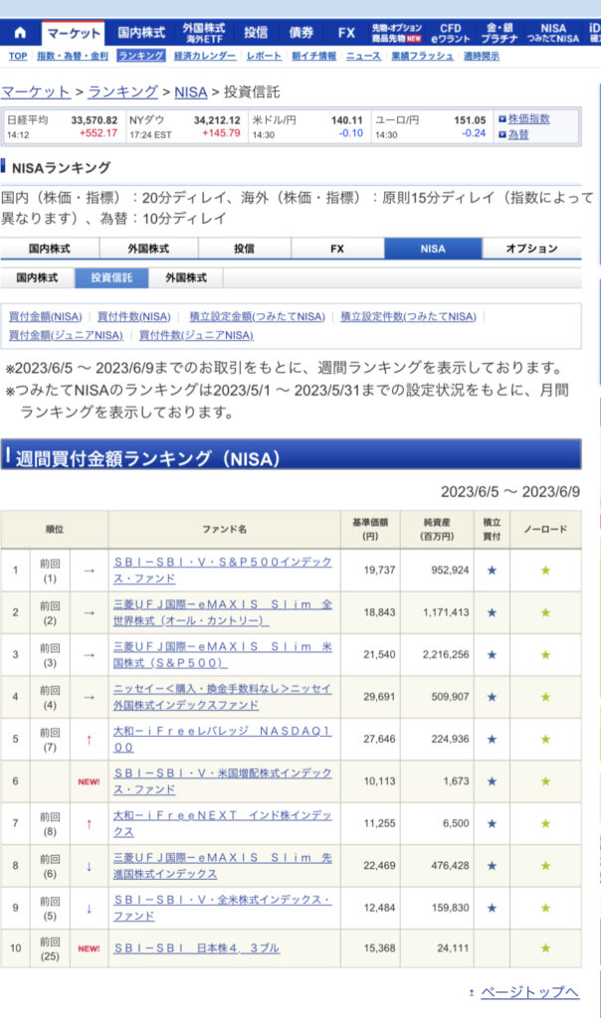The image size is (601, 1018).
Task: Switch to the FX ranking tab
Action: [337, 249]
